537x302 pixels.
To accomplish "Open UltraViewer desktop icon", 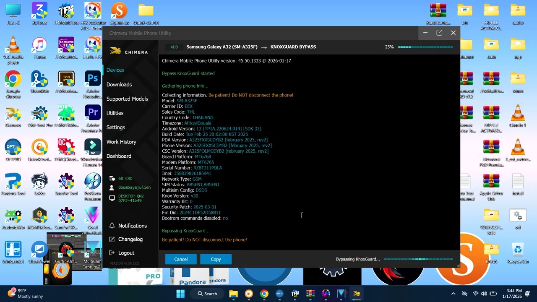I will 39,253.
